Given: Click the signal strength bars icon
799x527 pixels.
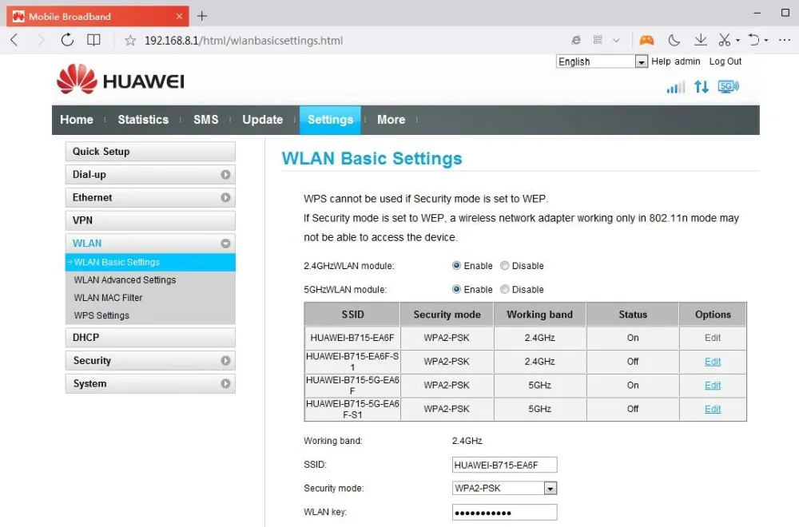Looking at the screenshot, I should click(x=676, y=87).
